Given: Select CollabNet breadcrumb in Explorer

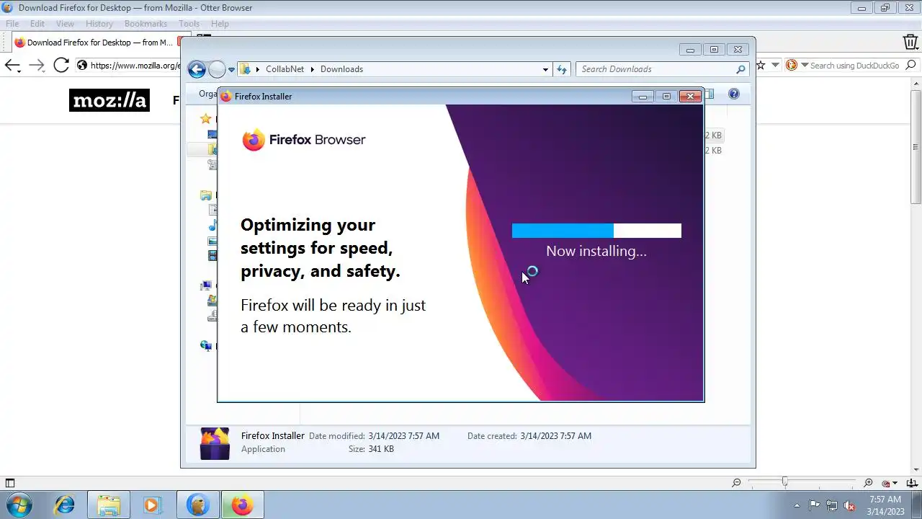Looking at the screenshot, I should tap(285, 69).
